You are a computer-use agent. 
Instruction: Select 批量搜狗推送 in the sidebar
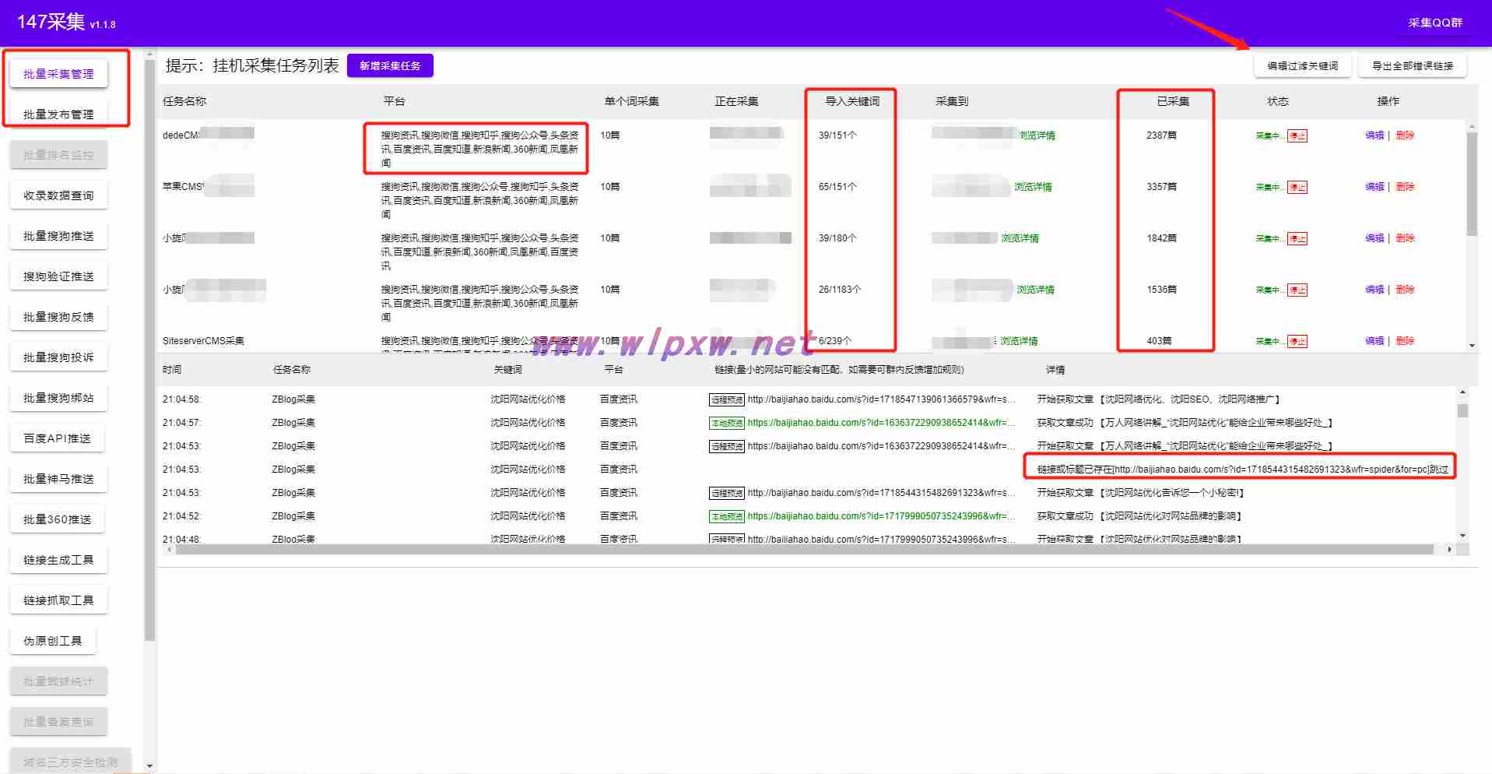pos(58,236)
